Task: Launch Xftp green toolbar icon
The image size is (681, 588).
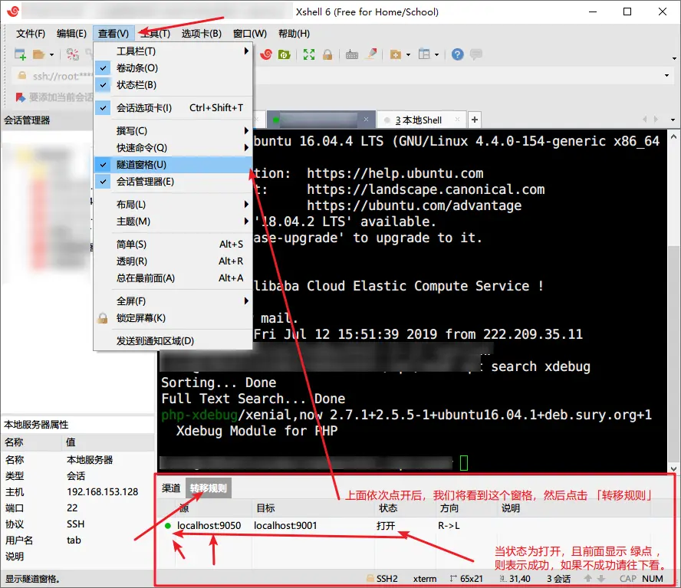Action: point(284,54)
